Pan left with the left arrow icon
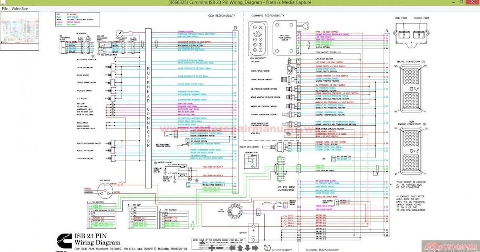Viewport: 480px width, 252px height. tap(232, 248)
